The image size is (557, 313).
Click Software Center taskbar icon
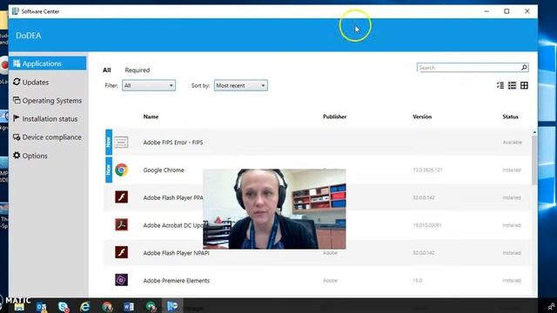[x=172, y=306]
